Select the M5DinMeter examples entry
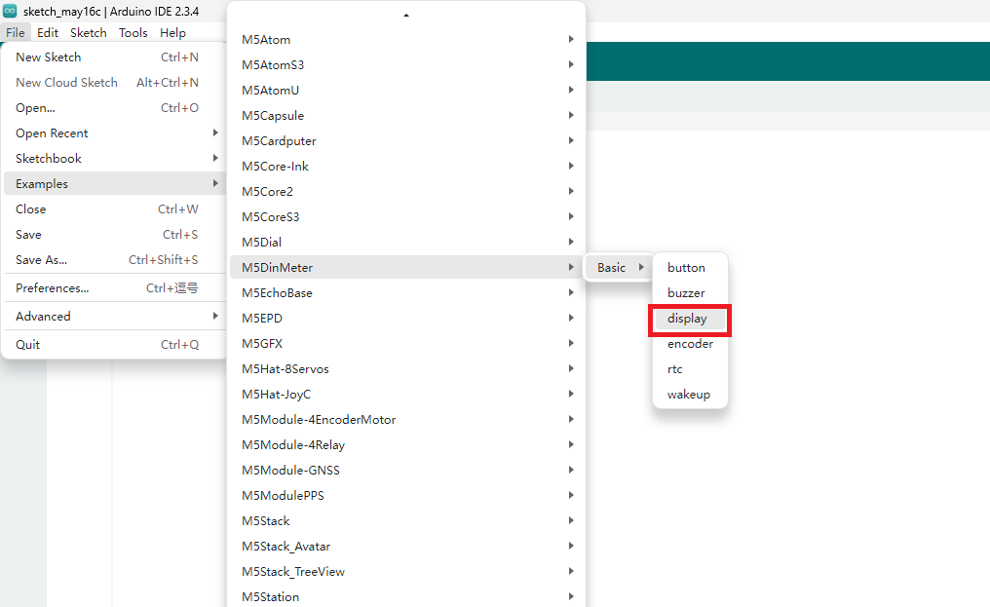990x607 pixels. [x=406, y=267]
